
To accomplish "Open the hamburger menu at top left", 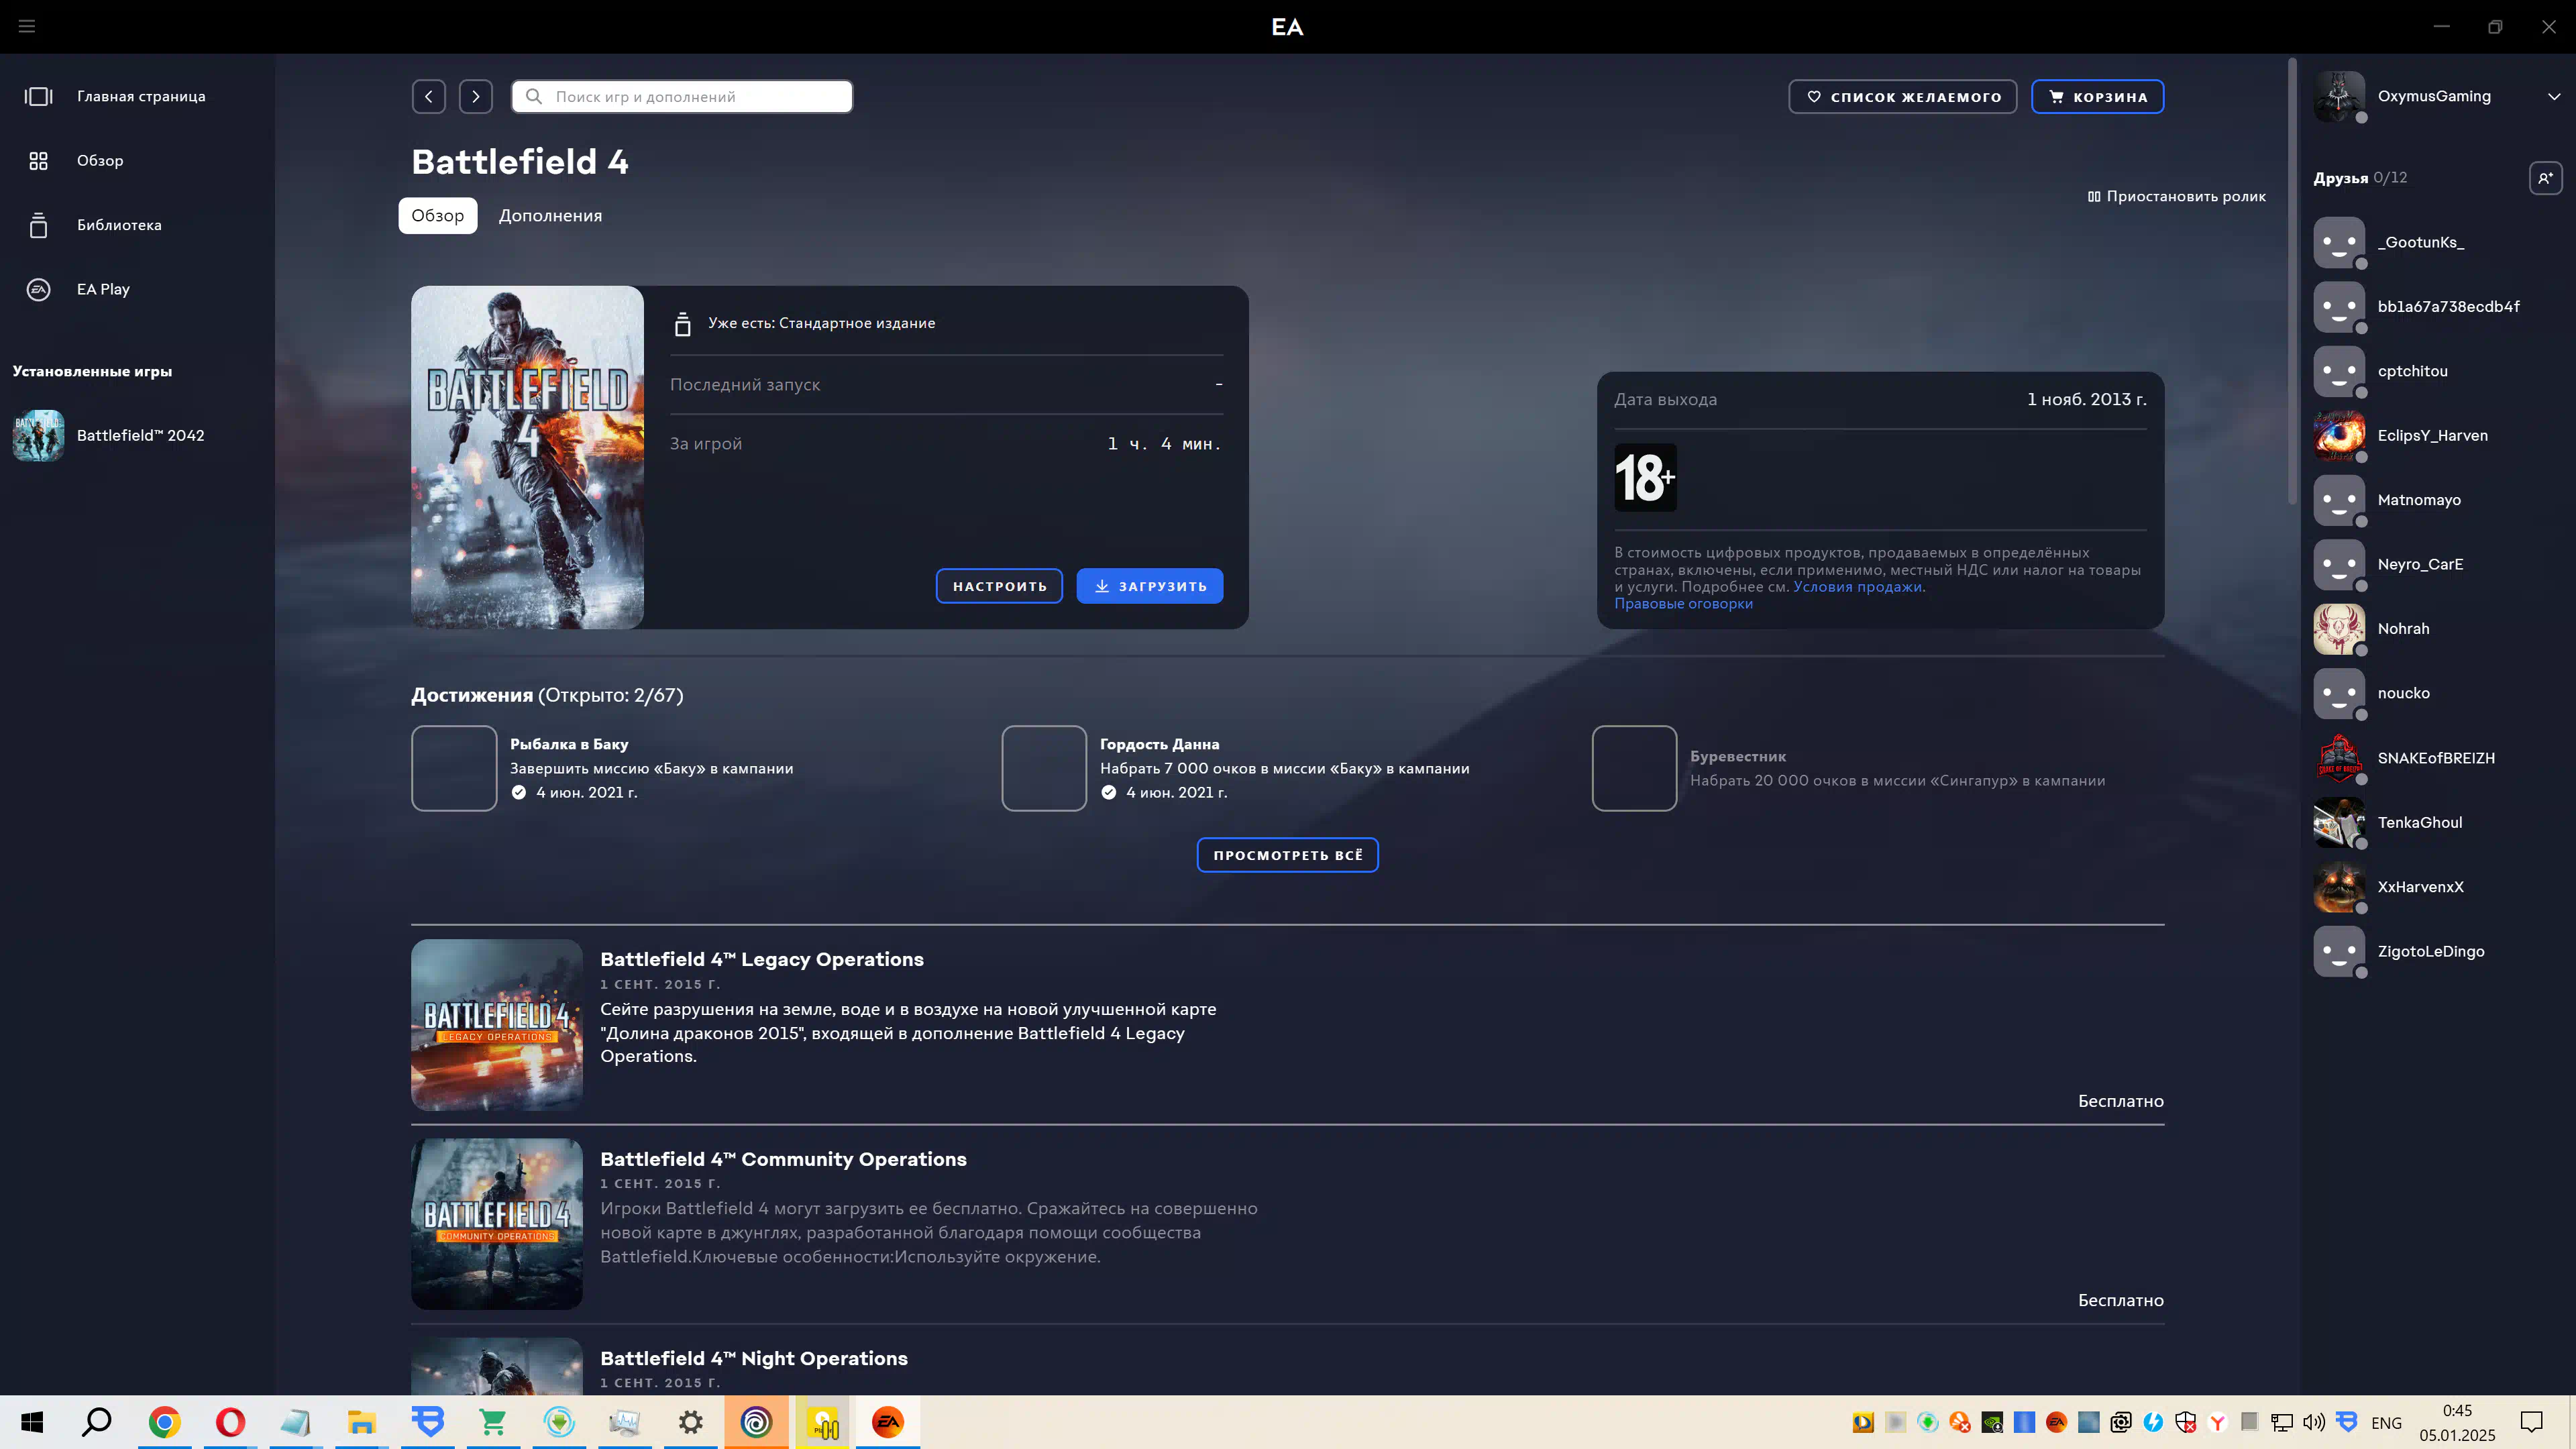I will 27,26.
